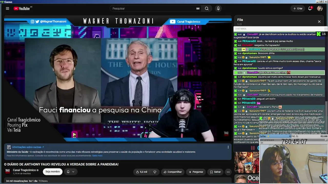Expand the subscription notification bell dropdown

click(x=70, y=172)
